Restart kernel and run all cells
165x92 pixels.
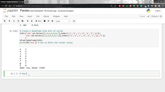(x=52, y=21)
